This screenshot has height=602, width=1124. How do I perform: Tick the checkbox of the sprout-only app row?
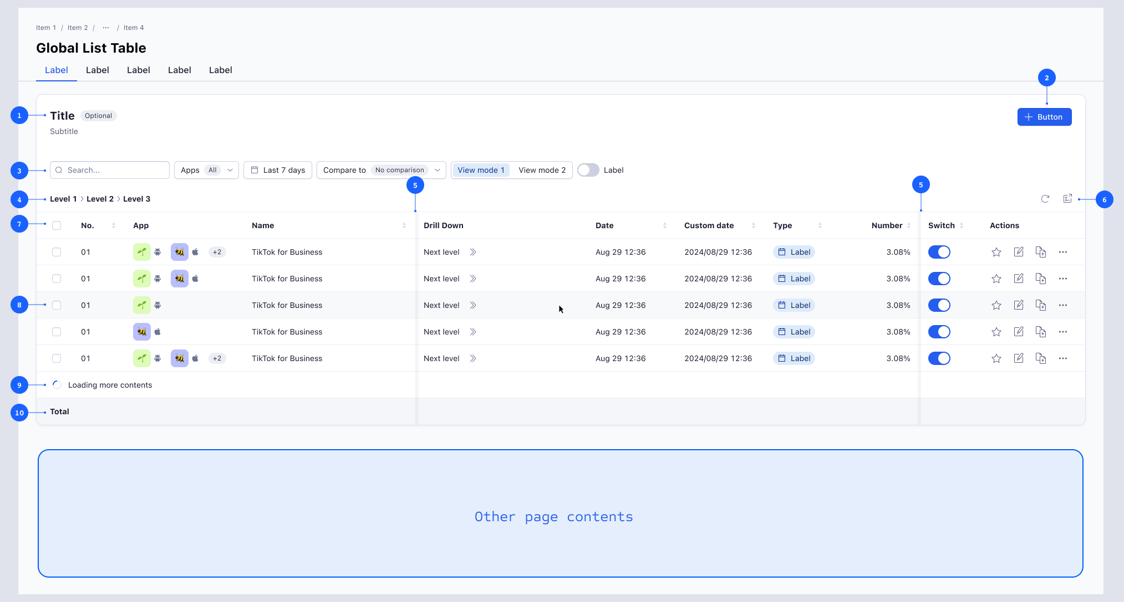(x=57, y=305)
